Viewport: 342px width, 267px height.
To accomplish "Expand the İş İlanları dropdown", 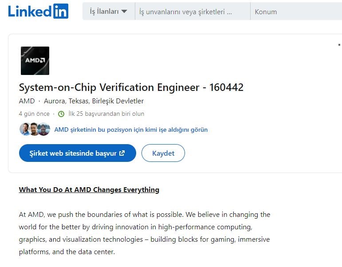I will coord(109,12).
